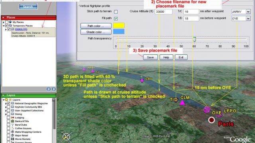
Task: Click the Path color button
Action: click(x=96, y=26)
